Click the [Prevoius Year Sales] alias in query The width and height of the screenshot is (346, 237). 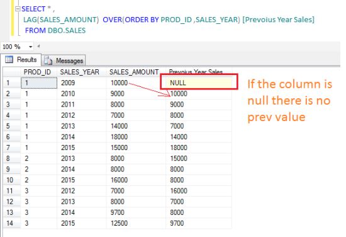[278, 20]
